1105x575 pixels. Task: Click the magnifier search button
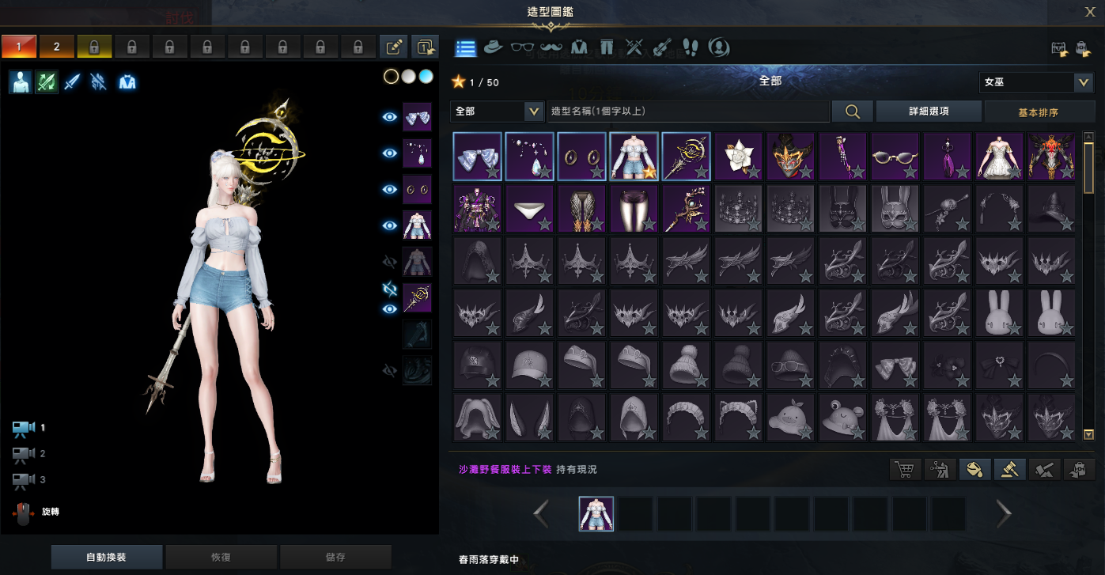pos(853,112)
